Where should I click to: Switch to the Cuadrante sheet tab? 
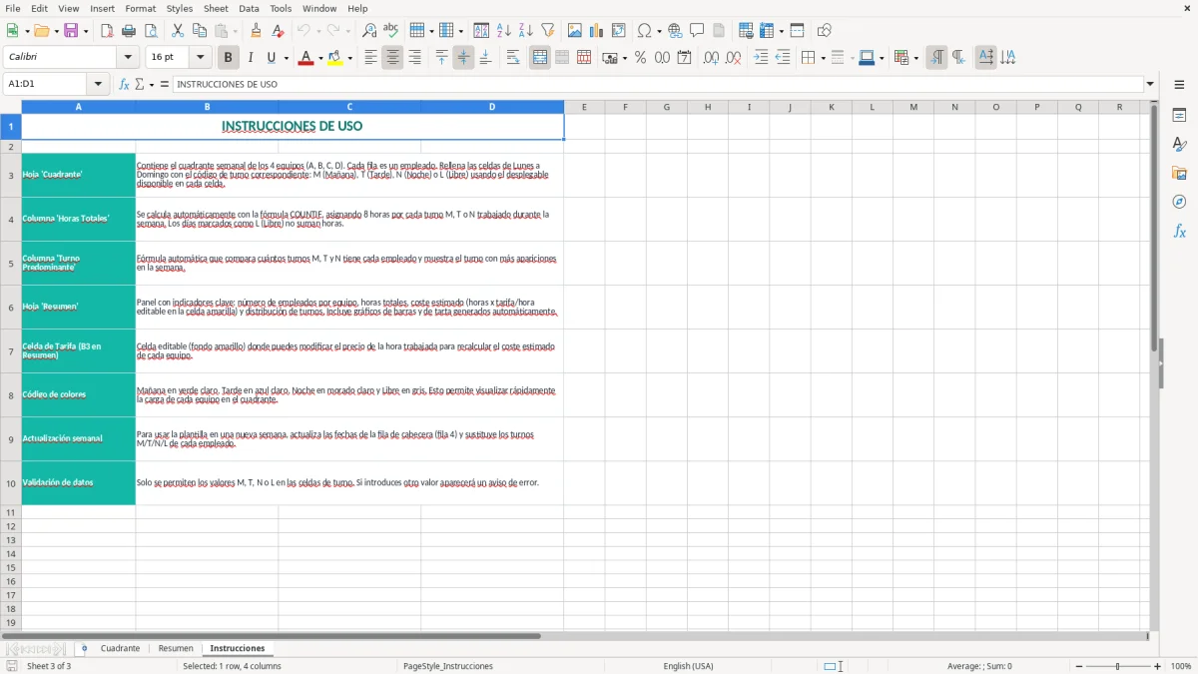(120, 649)
